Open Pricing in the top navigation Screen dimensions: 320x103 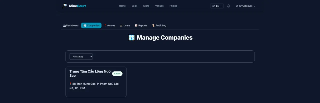(173, 6)
